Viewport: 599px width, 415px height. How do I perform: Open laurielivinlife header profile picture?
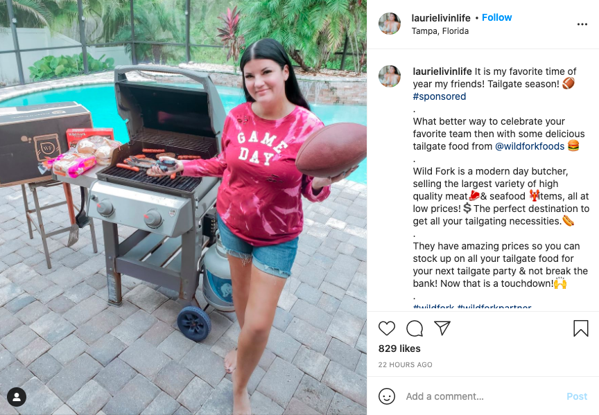389,24
